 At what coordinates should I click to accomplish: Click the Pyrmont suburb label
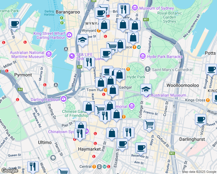[23, 75]
